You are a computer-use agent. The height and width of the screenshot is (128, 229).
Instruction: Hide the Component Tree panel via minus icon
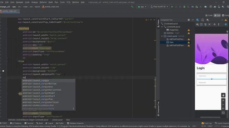coord(193,20)
